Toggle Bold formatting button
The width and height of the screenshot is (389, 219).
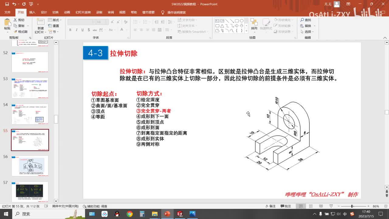click(x=70, y=30)
